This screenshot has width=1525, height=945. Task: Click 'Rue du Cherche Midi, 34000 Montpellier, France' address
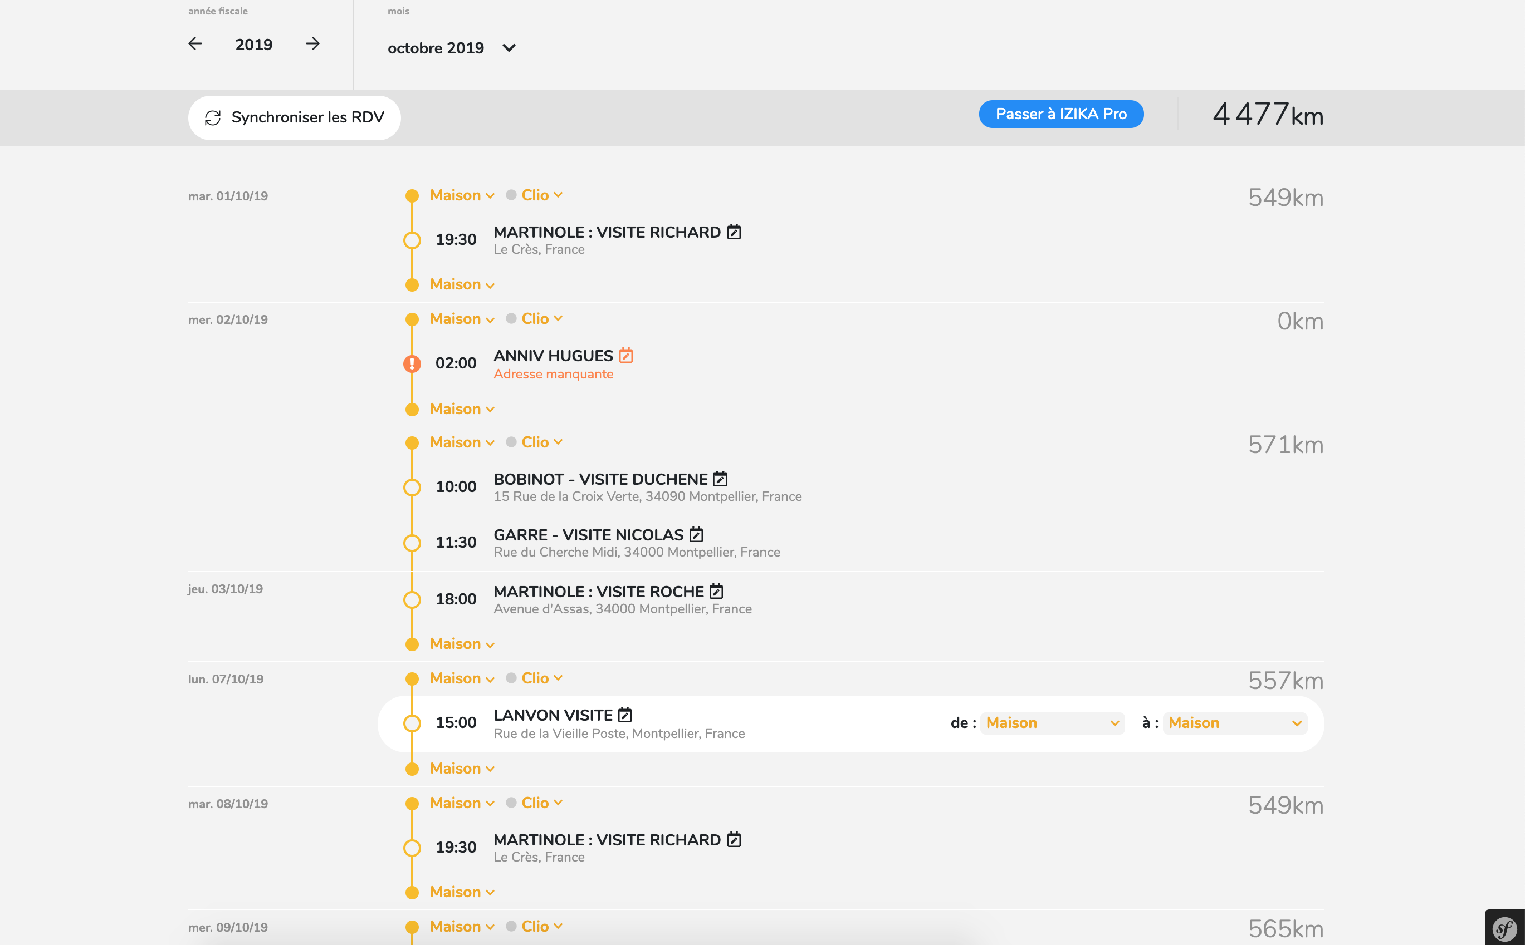click(637, 552)
